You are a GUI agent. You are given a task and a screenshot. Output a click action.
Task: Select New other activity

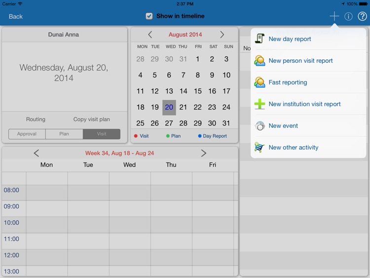pyautogui.click(x=308, y=147)
